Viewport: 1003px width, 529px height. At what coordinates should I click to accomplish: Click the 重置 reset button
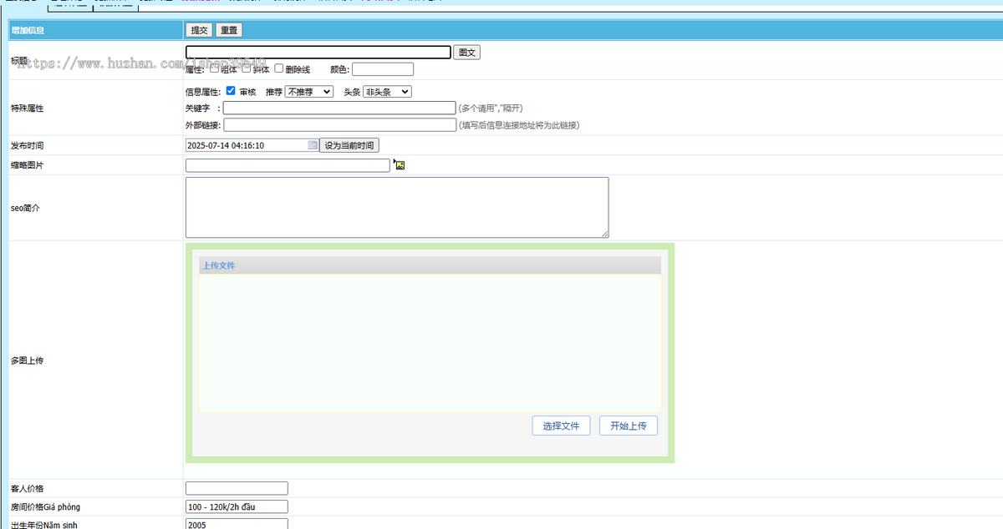click(229, 30)
